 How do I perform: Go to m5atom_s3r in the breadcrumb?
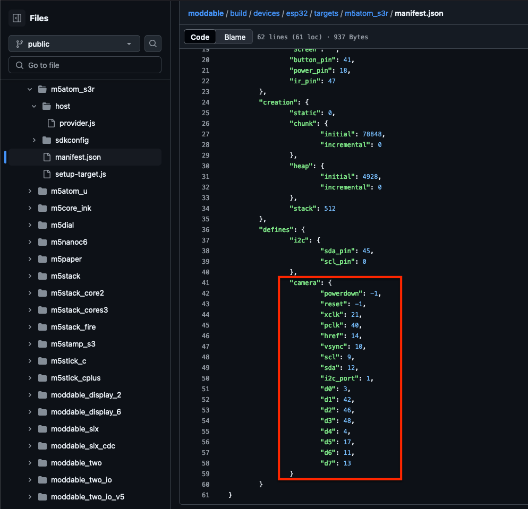(367, 13)
